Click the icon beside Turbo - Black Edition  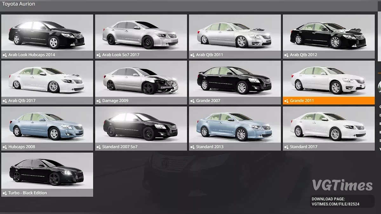coord(5,193)
